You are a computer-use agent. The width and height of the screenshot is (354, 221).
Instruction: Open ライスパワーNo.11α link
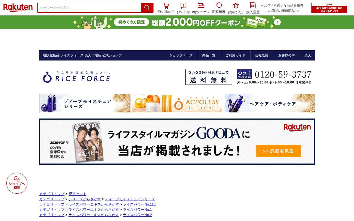(x=139, y=204)
